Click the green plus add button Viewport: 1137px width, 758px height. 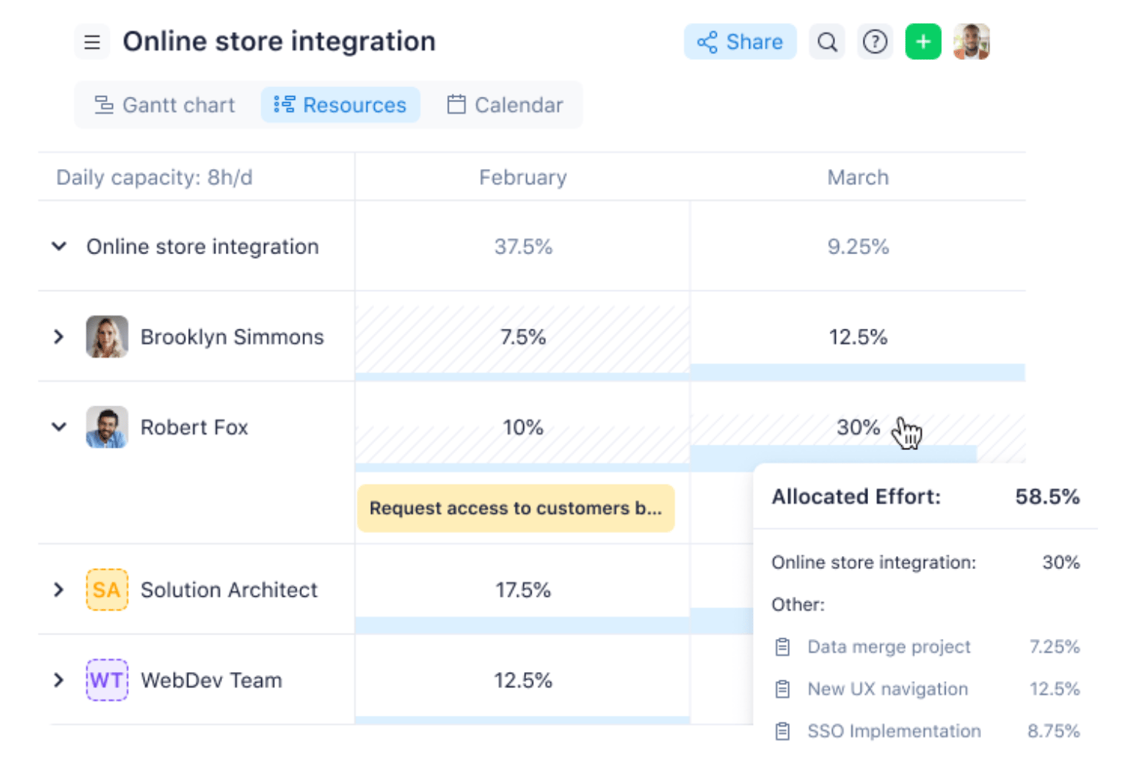[x=923, y=41]
